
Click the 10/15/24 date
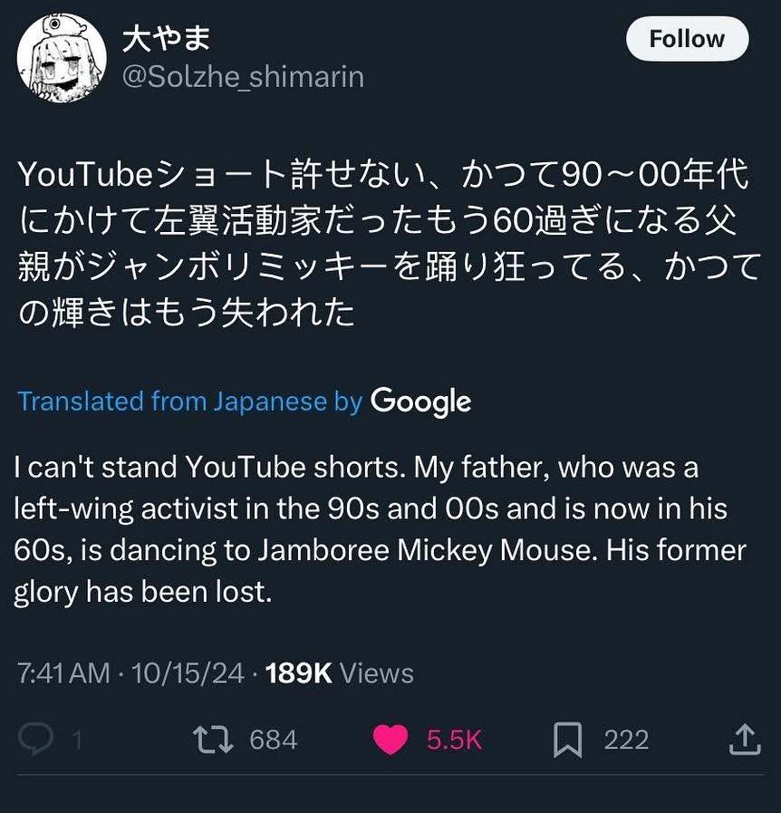tap(188, 673)
